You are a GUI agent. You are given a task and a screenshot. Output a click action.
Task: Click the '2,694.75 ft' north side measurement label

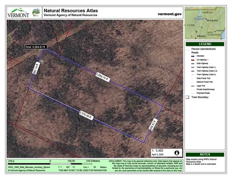[103, 77]
